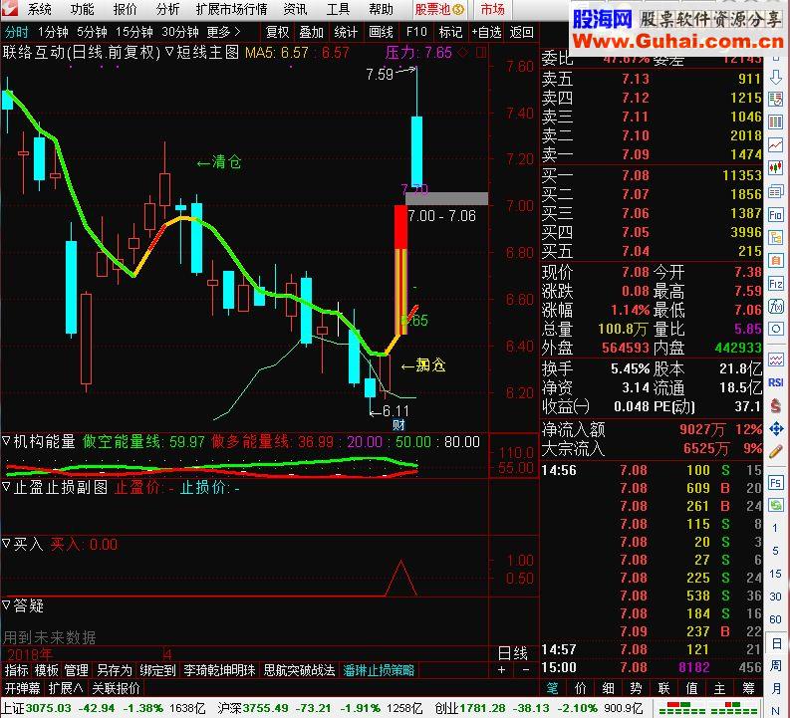790x718 pixels.
Task: Click the zoom out minus button below chart
Action: [525, 669]
